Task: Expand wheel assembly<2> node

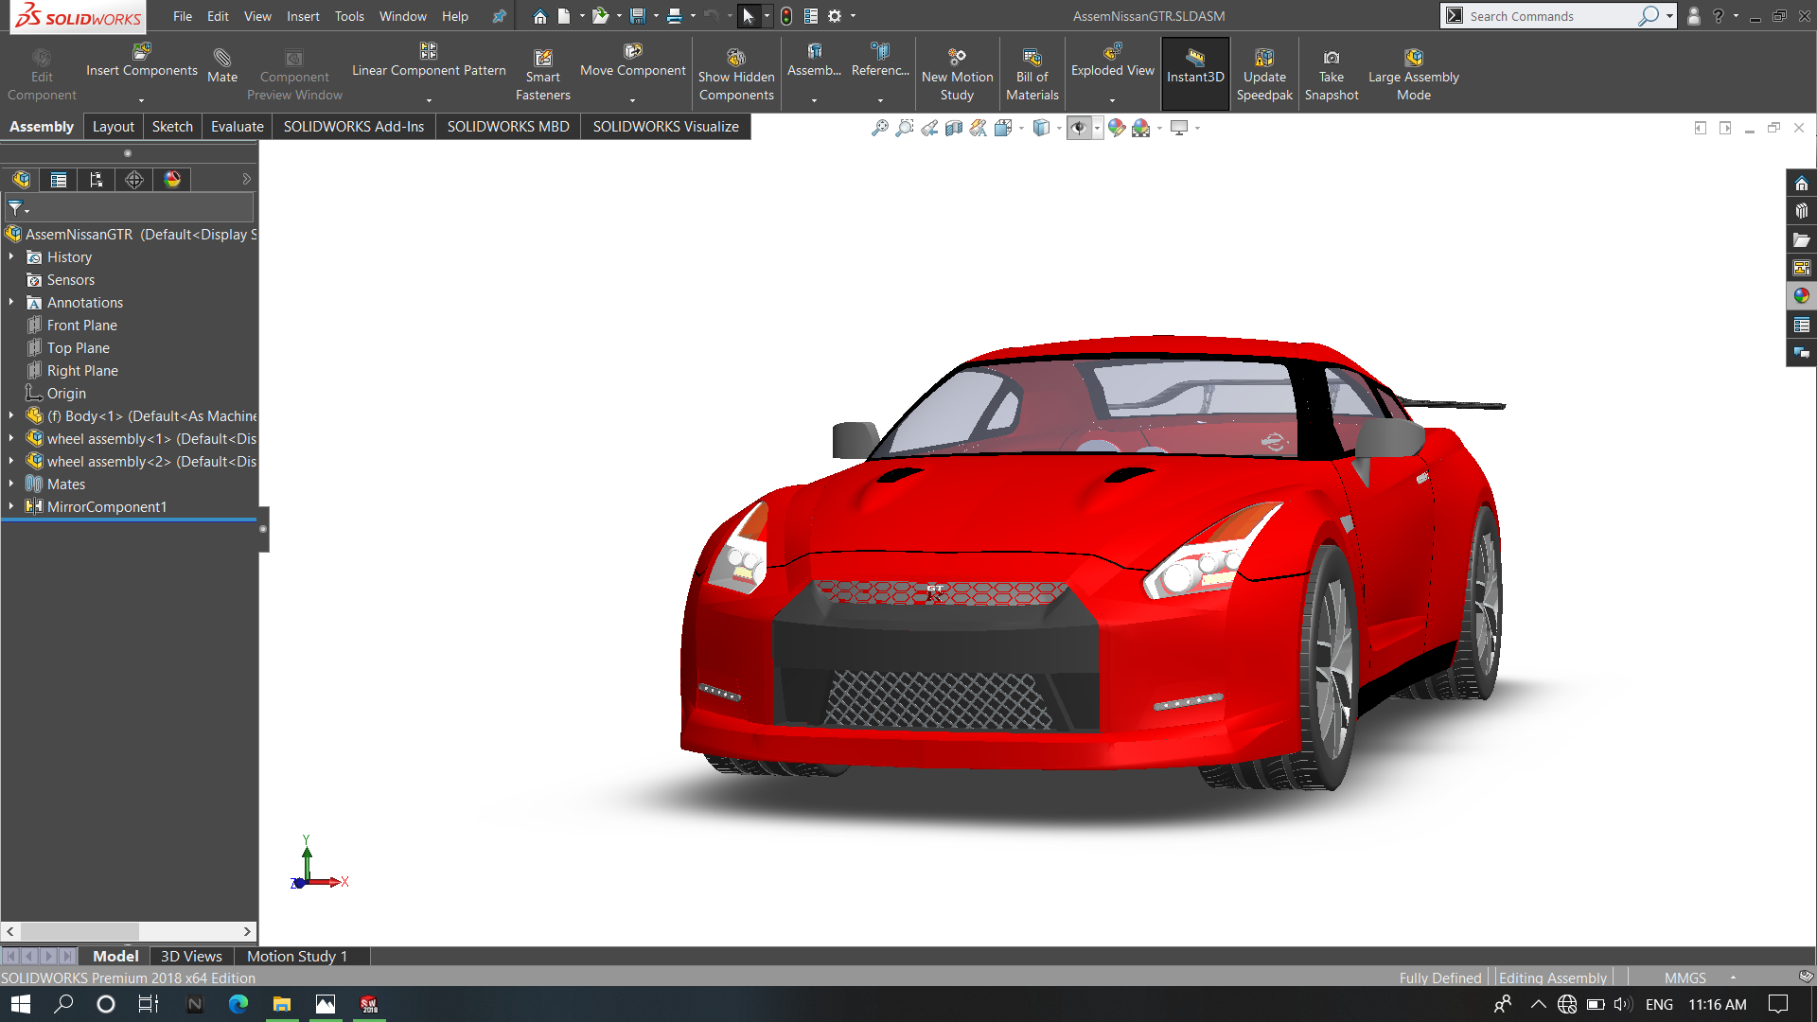Action: click(11, 461)
